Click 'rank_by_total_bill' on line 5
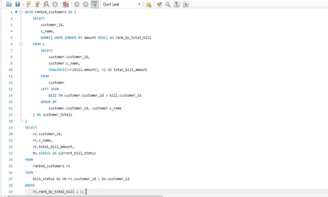This screenshot has height=197, width=328. (133, 38)
